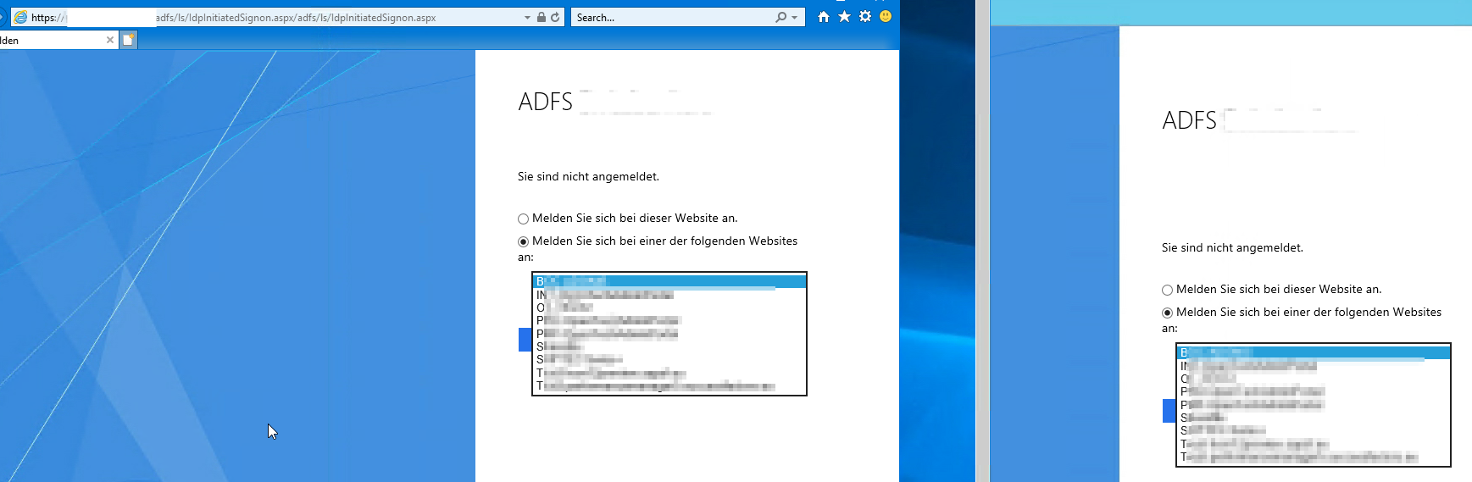Close the current browser tab
Viewport: 1472px width, 482px height.
[x=110, y=40]
